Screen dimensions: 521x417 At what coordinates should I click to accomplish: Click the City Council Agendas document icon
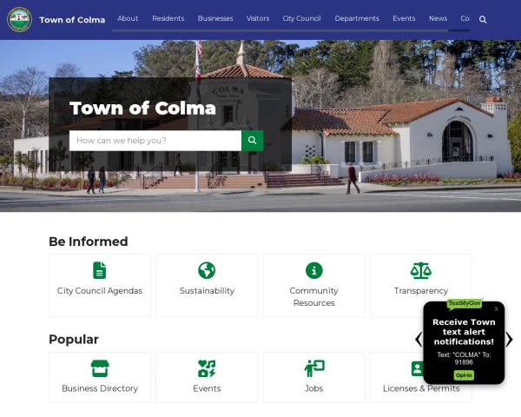pos(99,270)
